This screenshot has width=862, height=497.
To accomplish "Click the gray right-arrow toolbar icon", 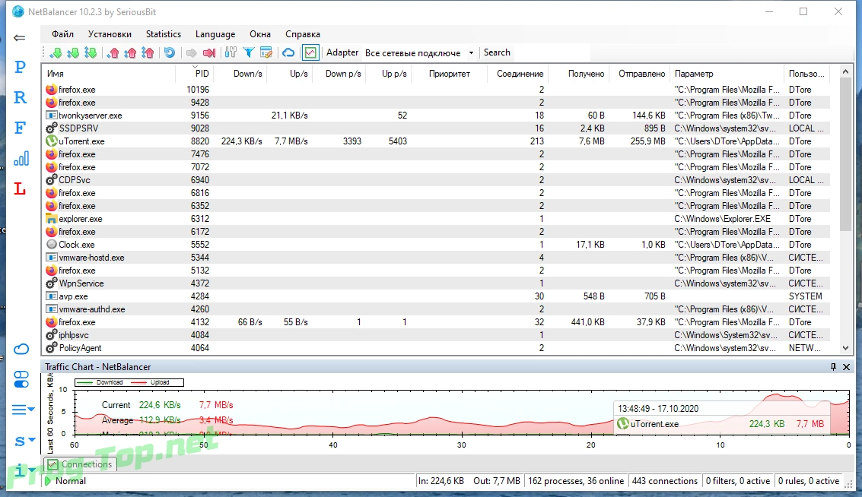I will [191, 52].
